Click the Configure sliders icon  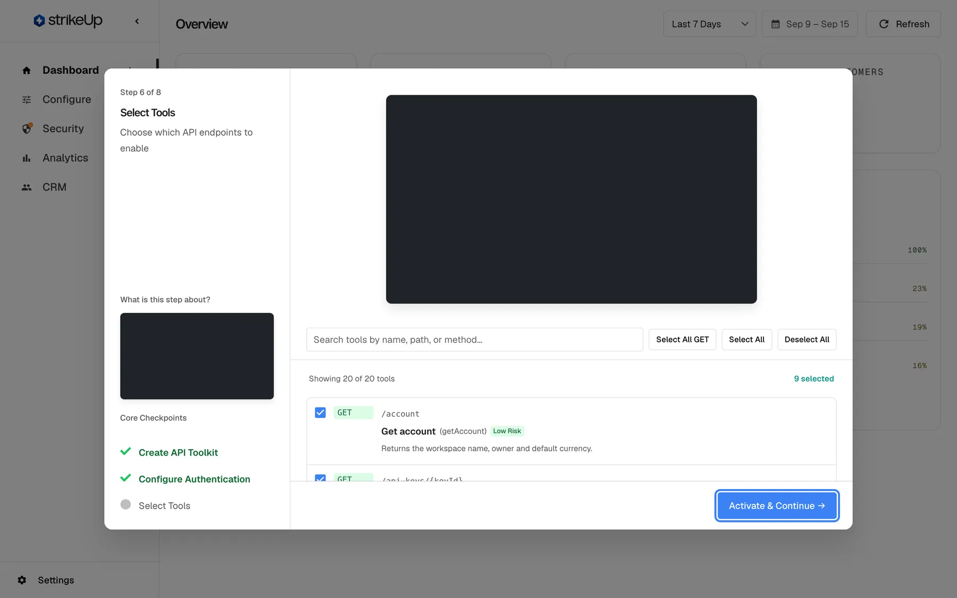point(27,99)
